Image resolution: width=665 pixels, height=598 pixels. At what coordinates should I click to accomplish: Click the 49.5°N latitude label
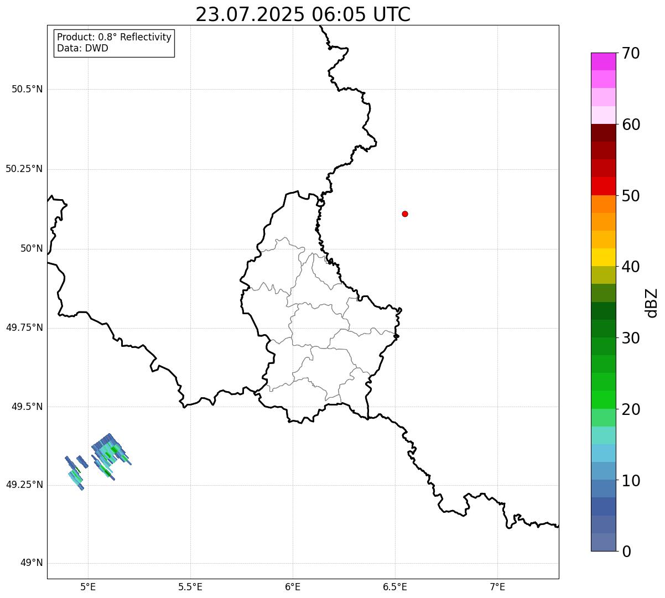coord(27,407)
